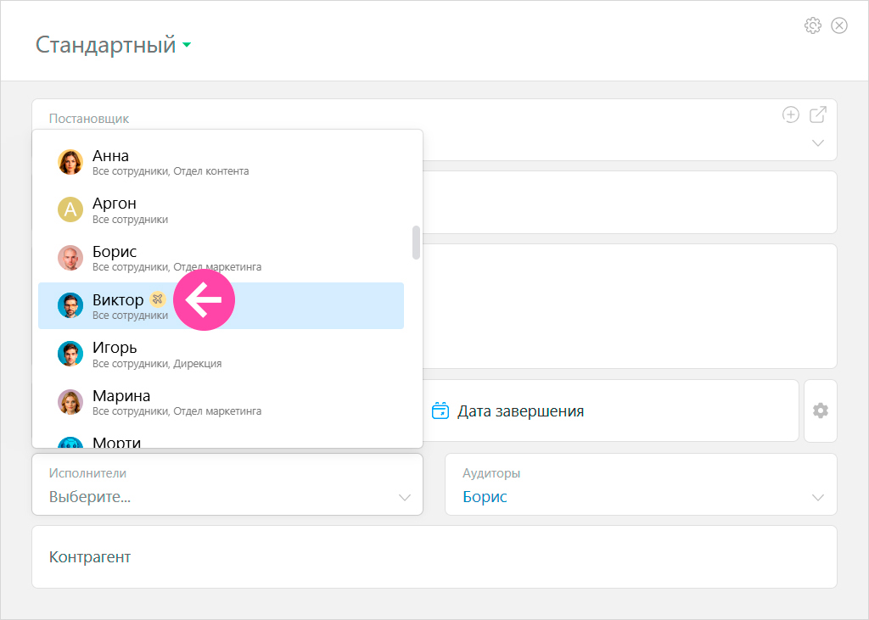869x620 pixels.
Task: Open date settings gear button
Action: pos(821,411)
